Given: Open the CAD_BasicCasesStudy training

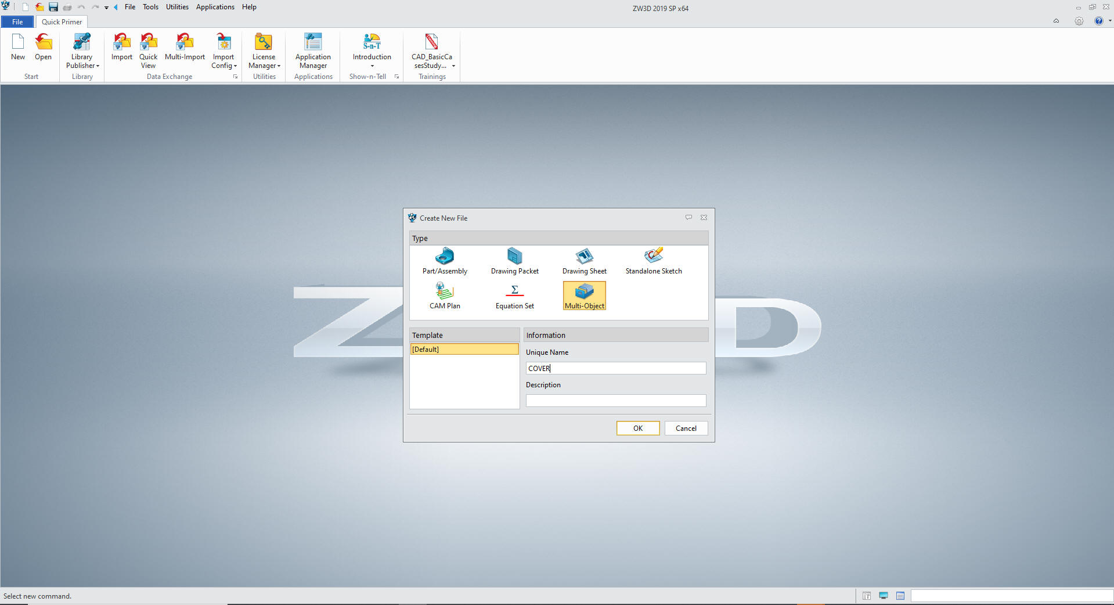Looking at the screenshot, I should [x=431, y=51].
